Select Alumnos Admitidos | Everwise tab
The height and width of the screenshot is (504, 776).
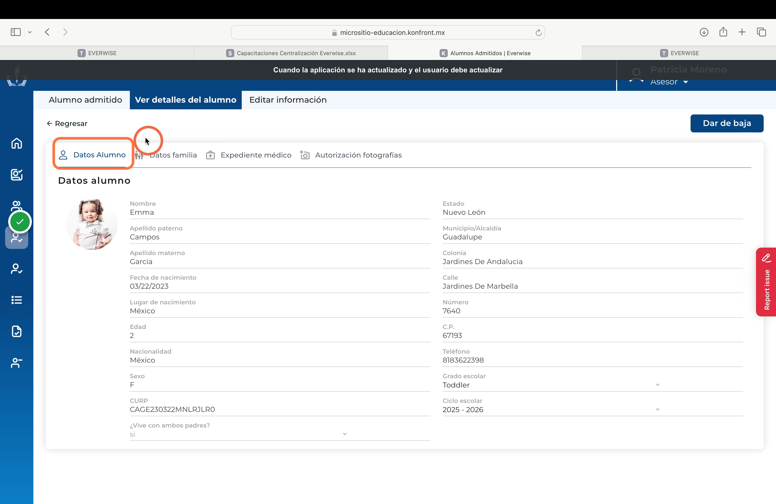(x=485, y=53)
